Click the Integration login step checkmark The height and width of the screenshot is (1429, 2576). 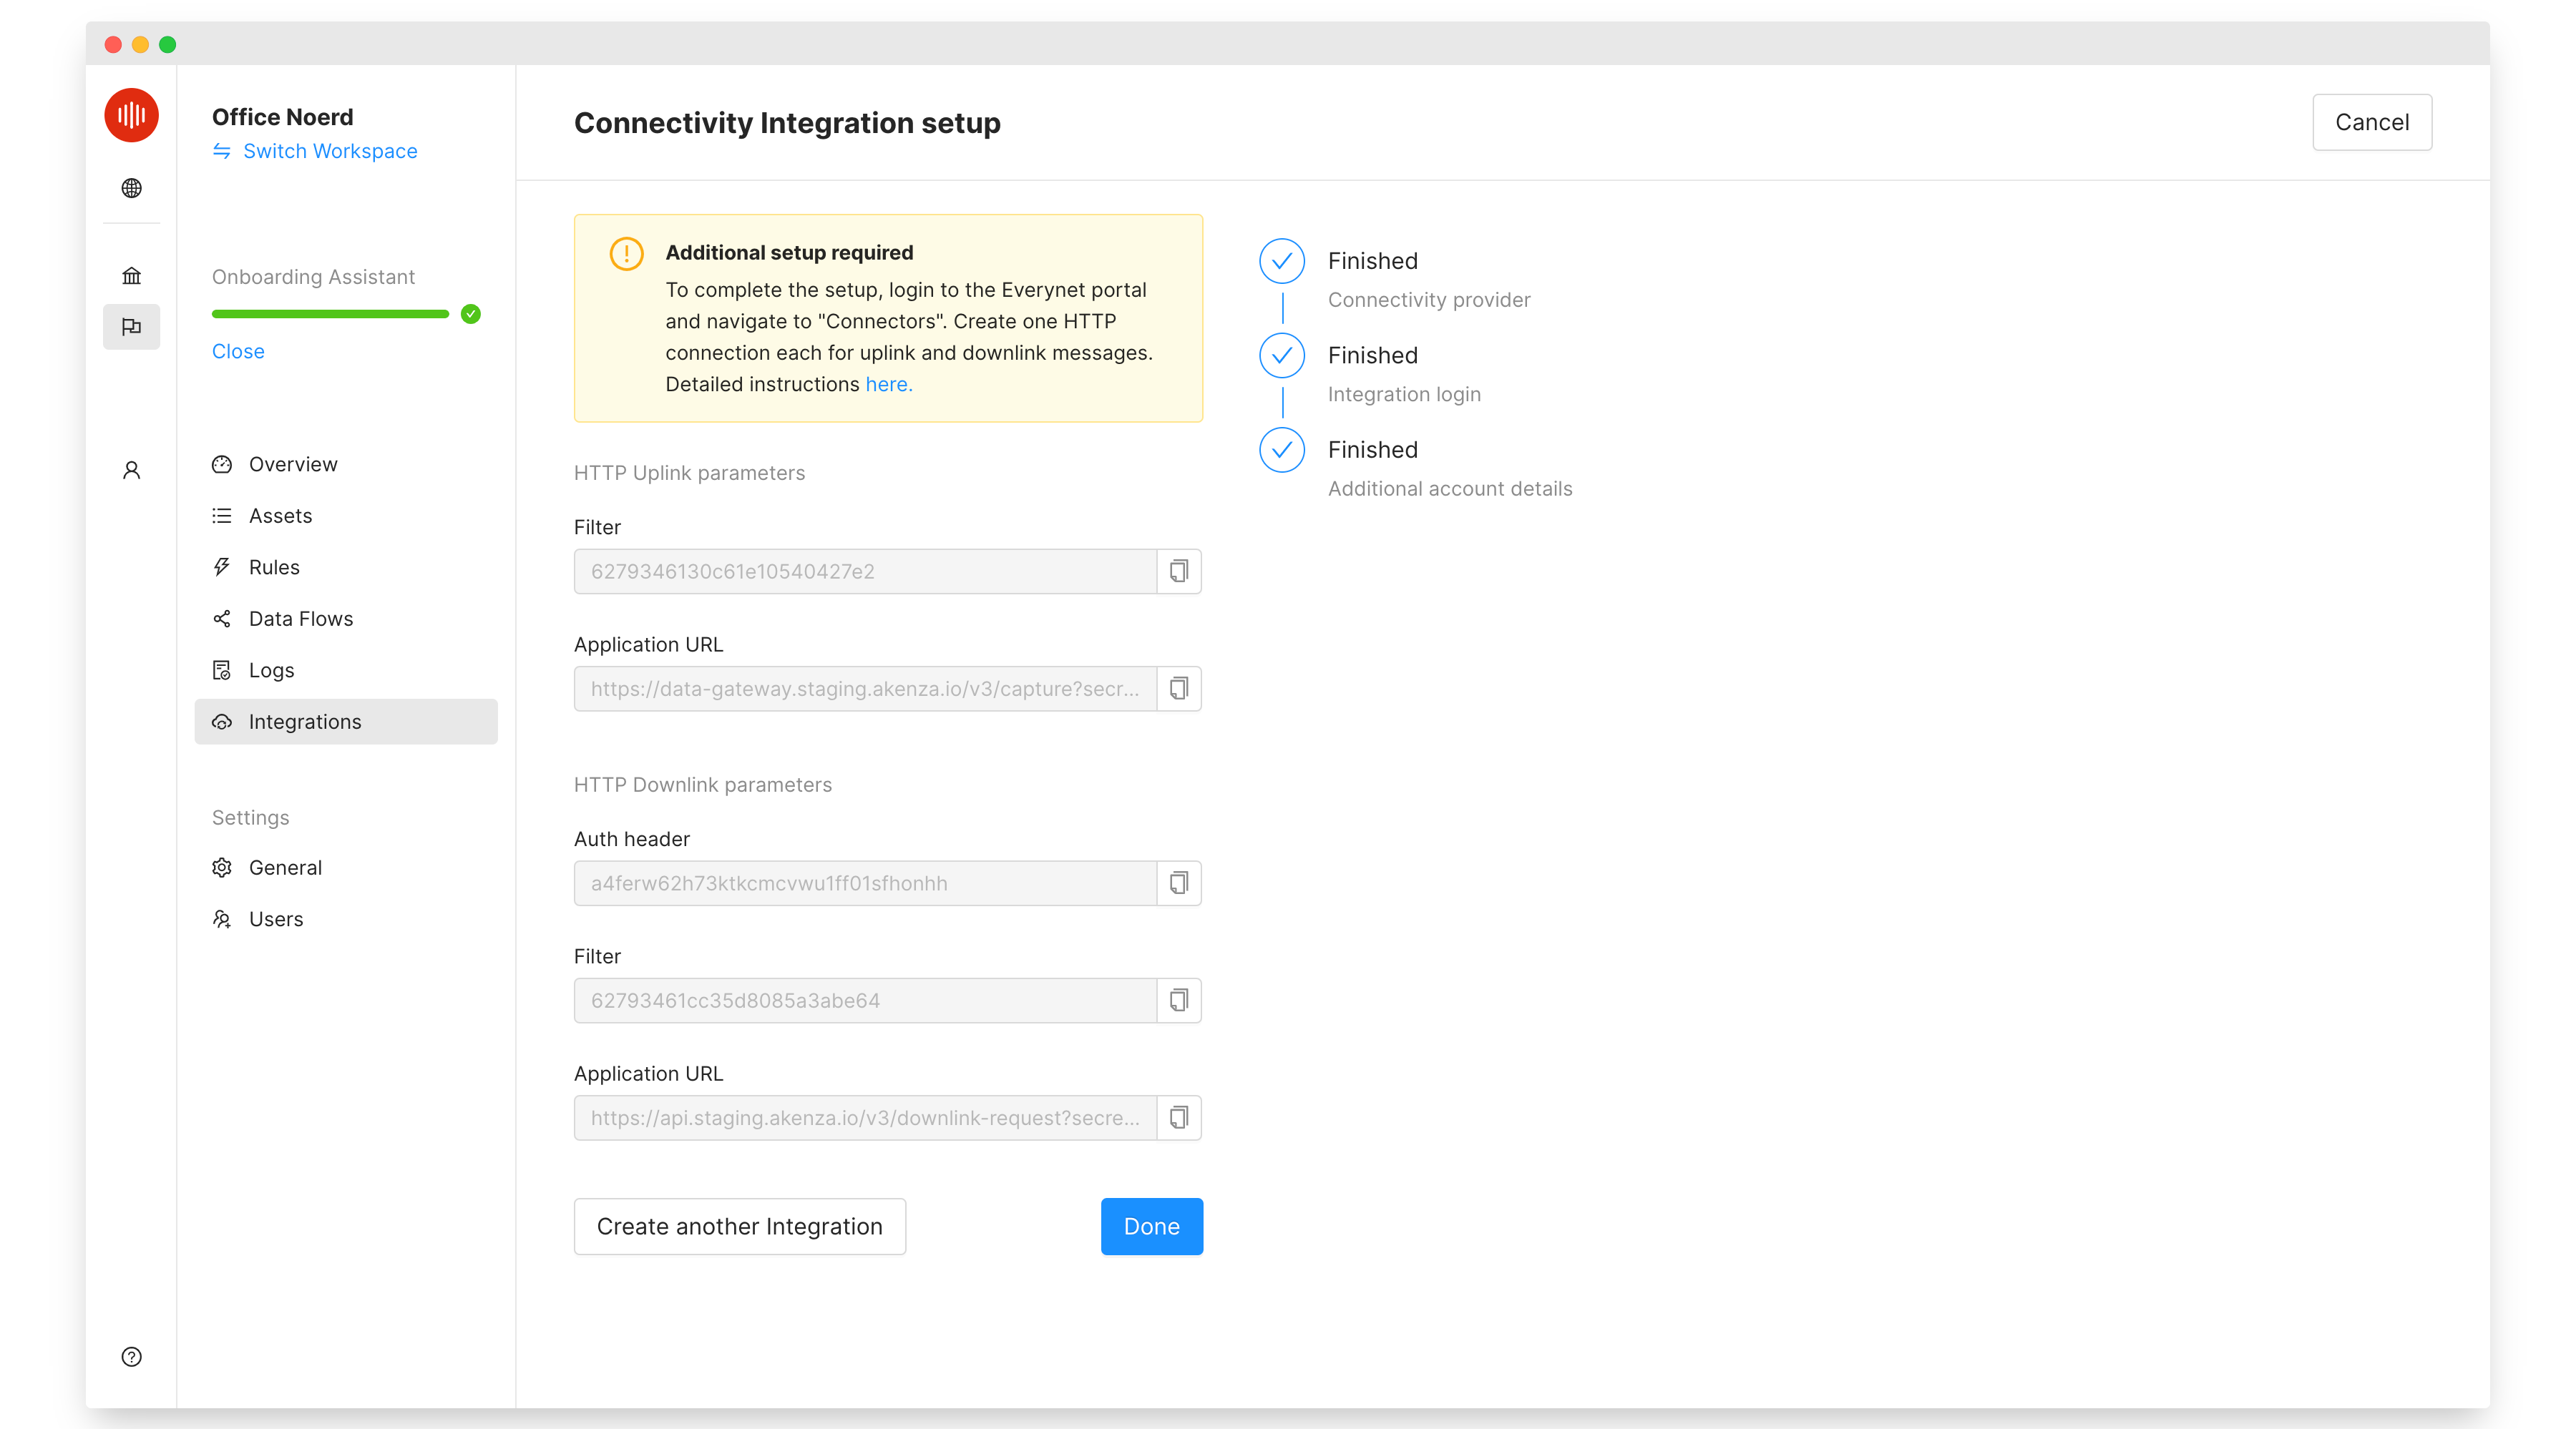1282,355
